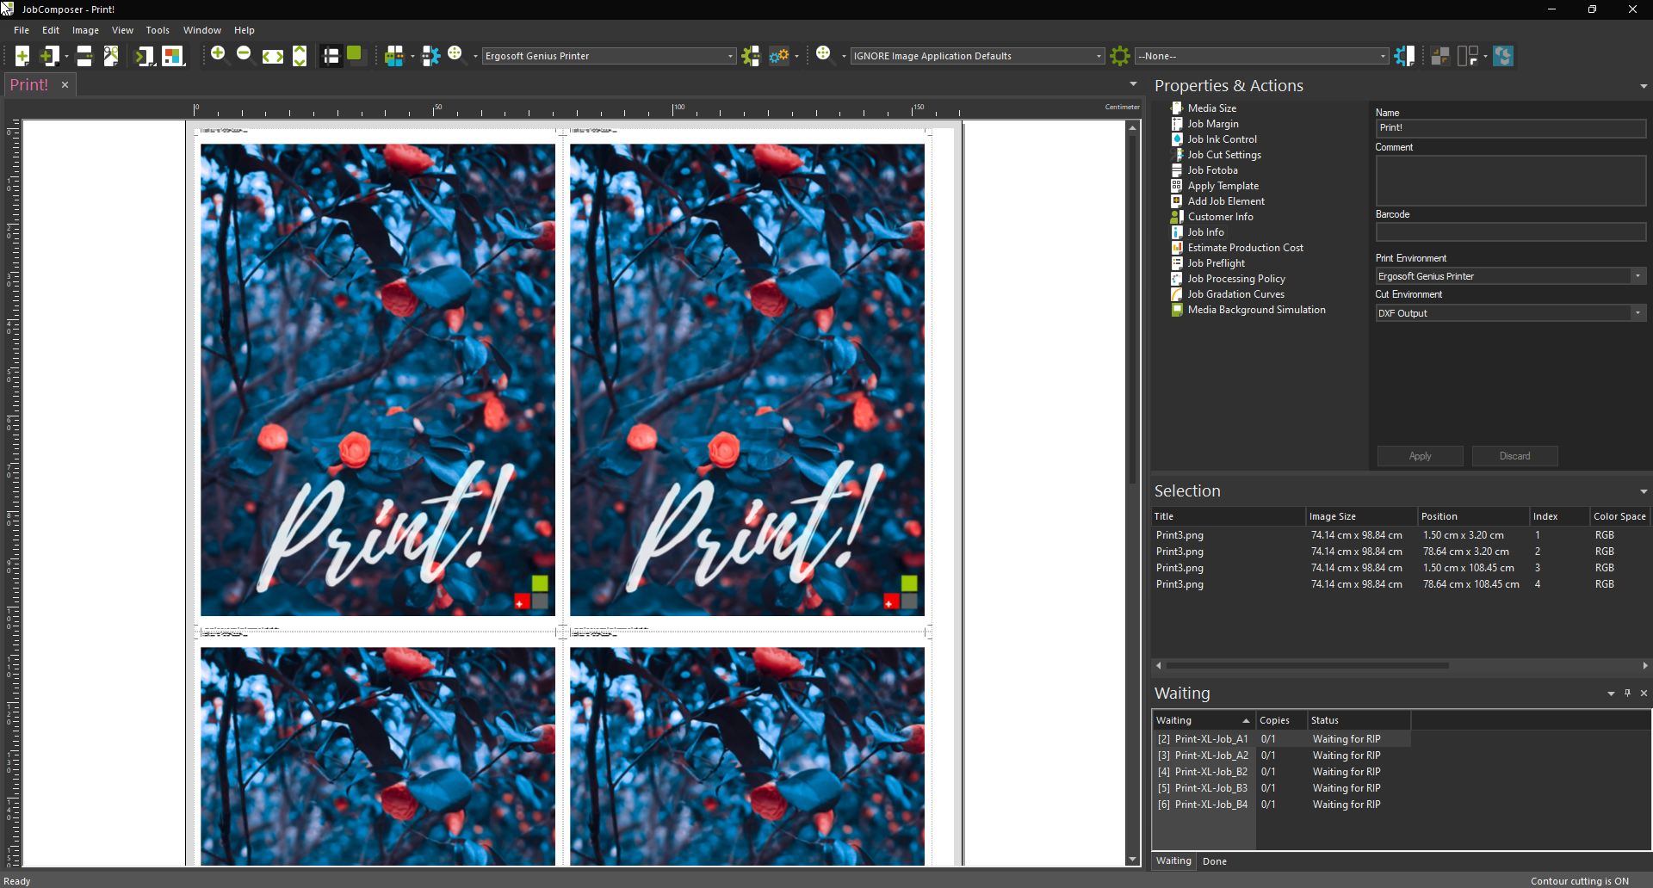Open Media Background Simulation
This screenshot has height=888, width=1653.
(1256, 310)
